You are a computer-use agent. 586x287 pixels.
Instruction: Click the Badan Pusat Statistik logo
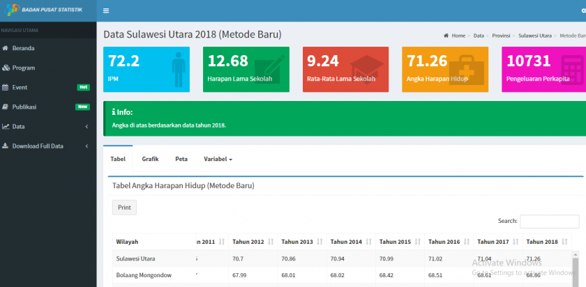[x=43, y=10]
